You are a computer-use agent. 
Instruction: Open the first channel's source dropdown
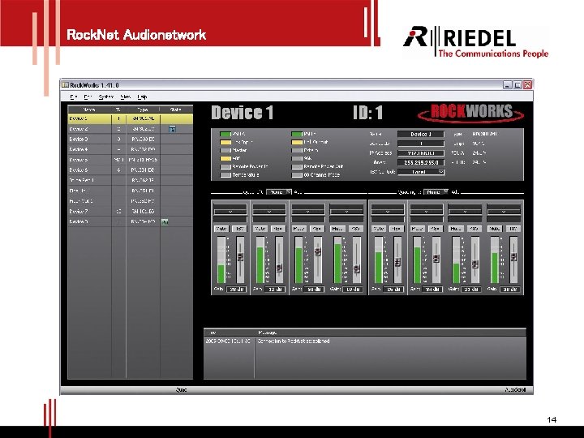click(x=230, y=211)
